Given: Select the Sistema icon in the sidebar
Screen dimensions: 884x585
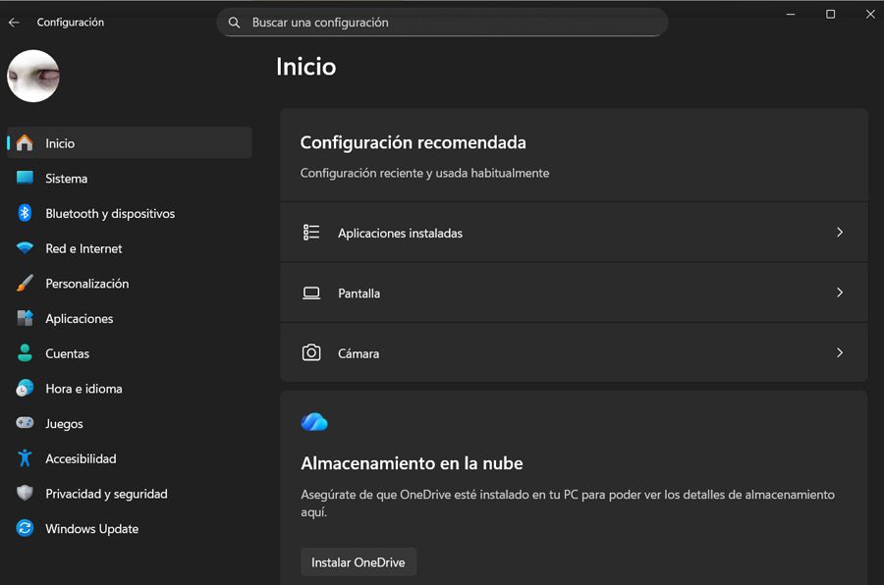Looking at the screenshot, I should (x=27, y=178).
